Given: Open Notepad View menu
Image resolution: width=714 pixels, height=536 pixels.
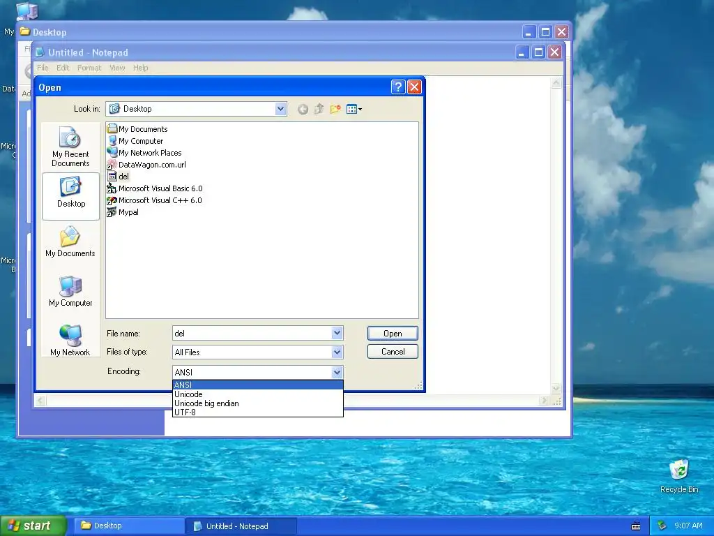Looking at the screenshot, I should point(117,68).
